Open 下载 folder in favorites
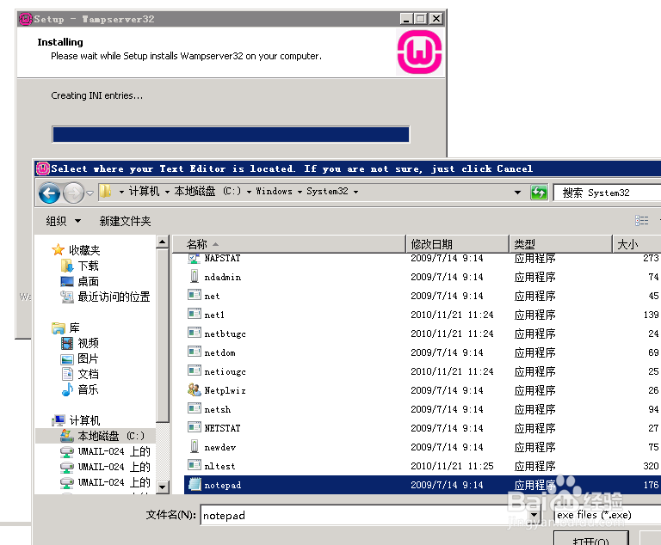 click(88, 266)
